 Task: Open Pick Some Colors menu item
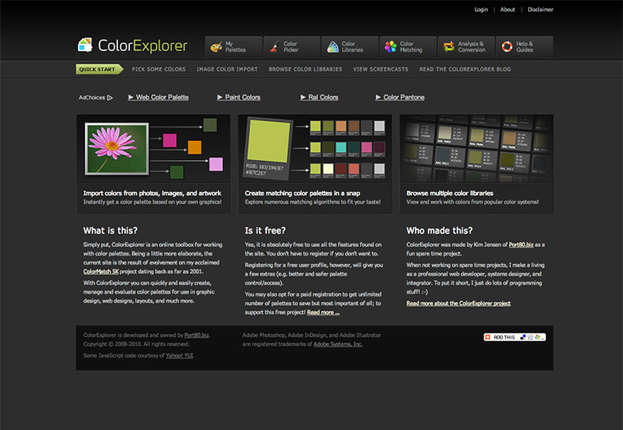click(x=159, y=69)
